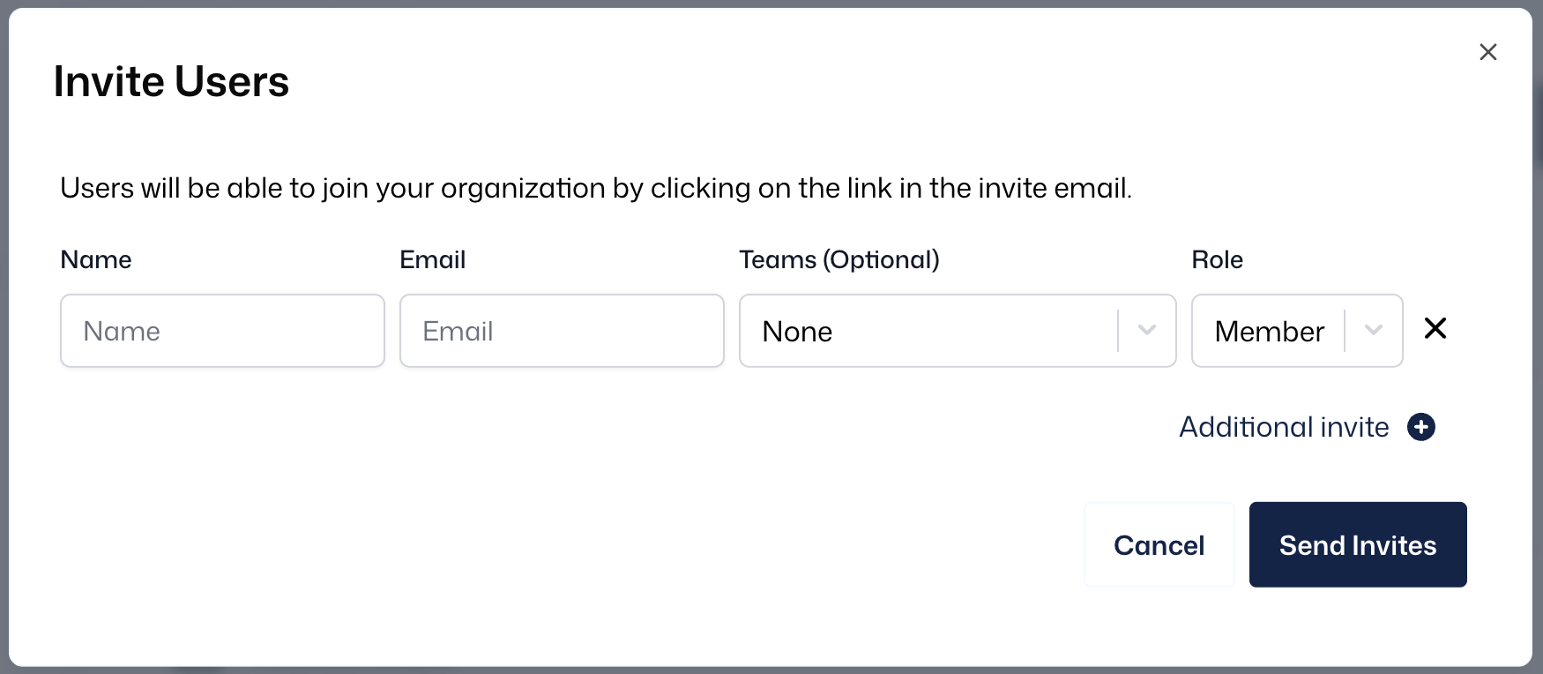Click the Additional invite link text

point(1284,427)
